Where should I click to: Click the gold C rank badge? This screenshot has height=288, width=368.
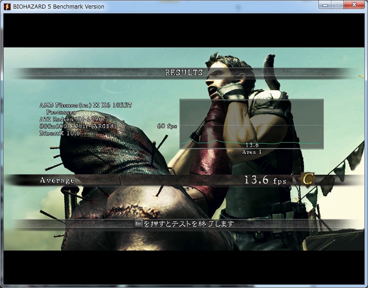308,180
